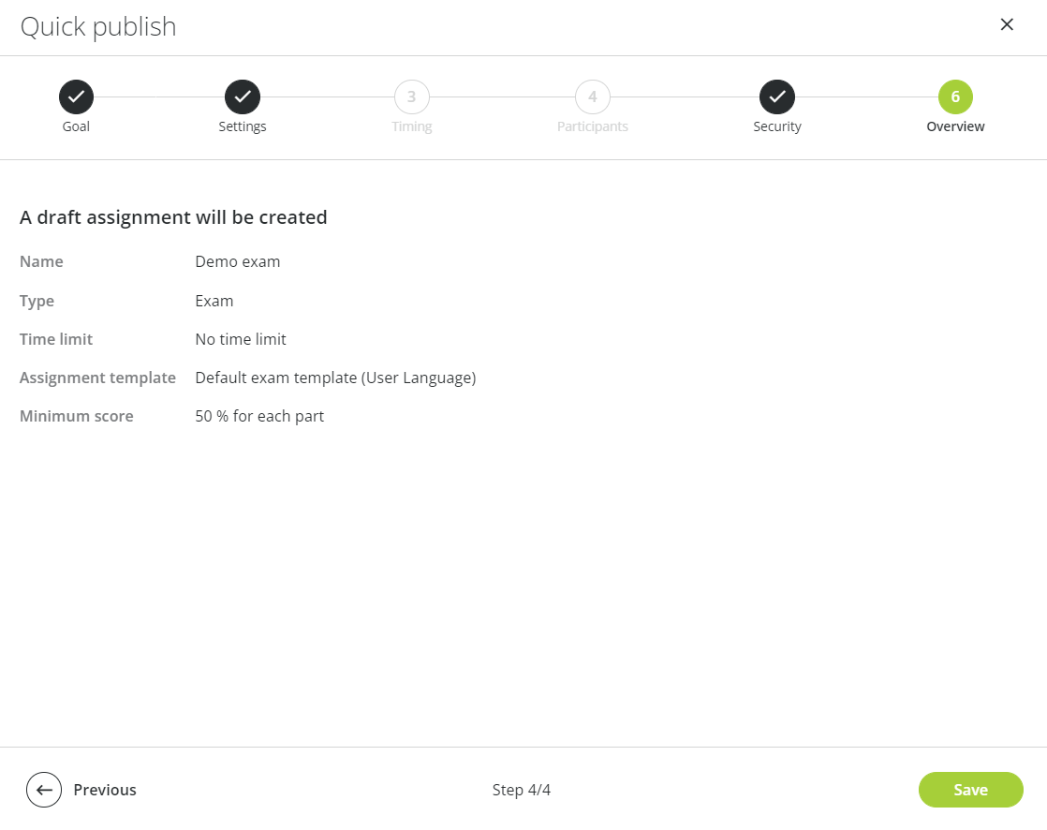Click the Settings step checkmark icon
Image resolution: width=1047 pixels, height=830 pixels.
pyautogui.click(x=243, y=96)
